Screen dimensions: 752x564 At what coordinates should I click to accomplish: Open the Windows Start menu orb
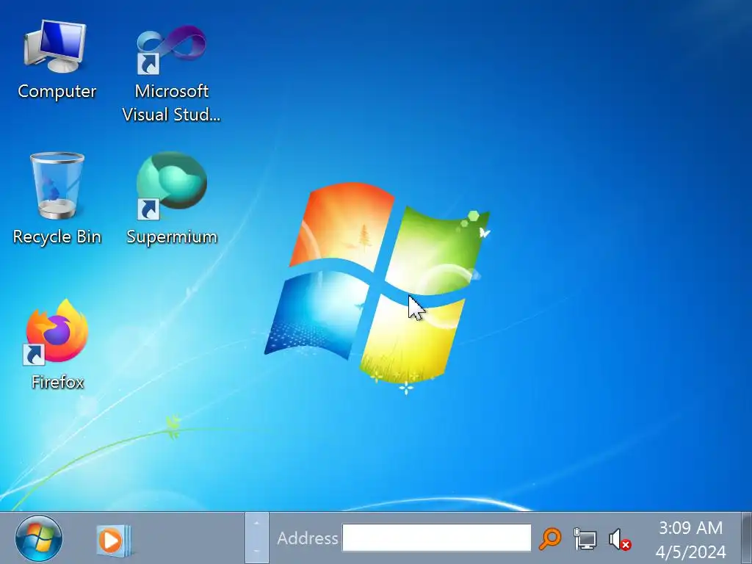coord(38,538)
